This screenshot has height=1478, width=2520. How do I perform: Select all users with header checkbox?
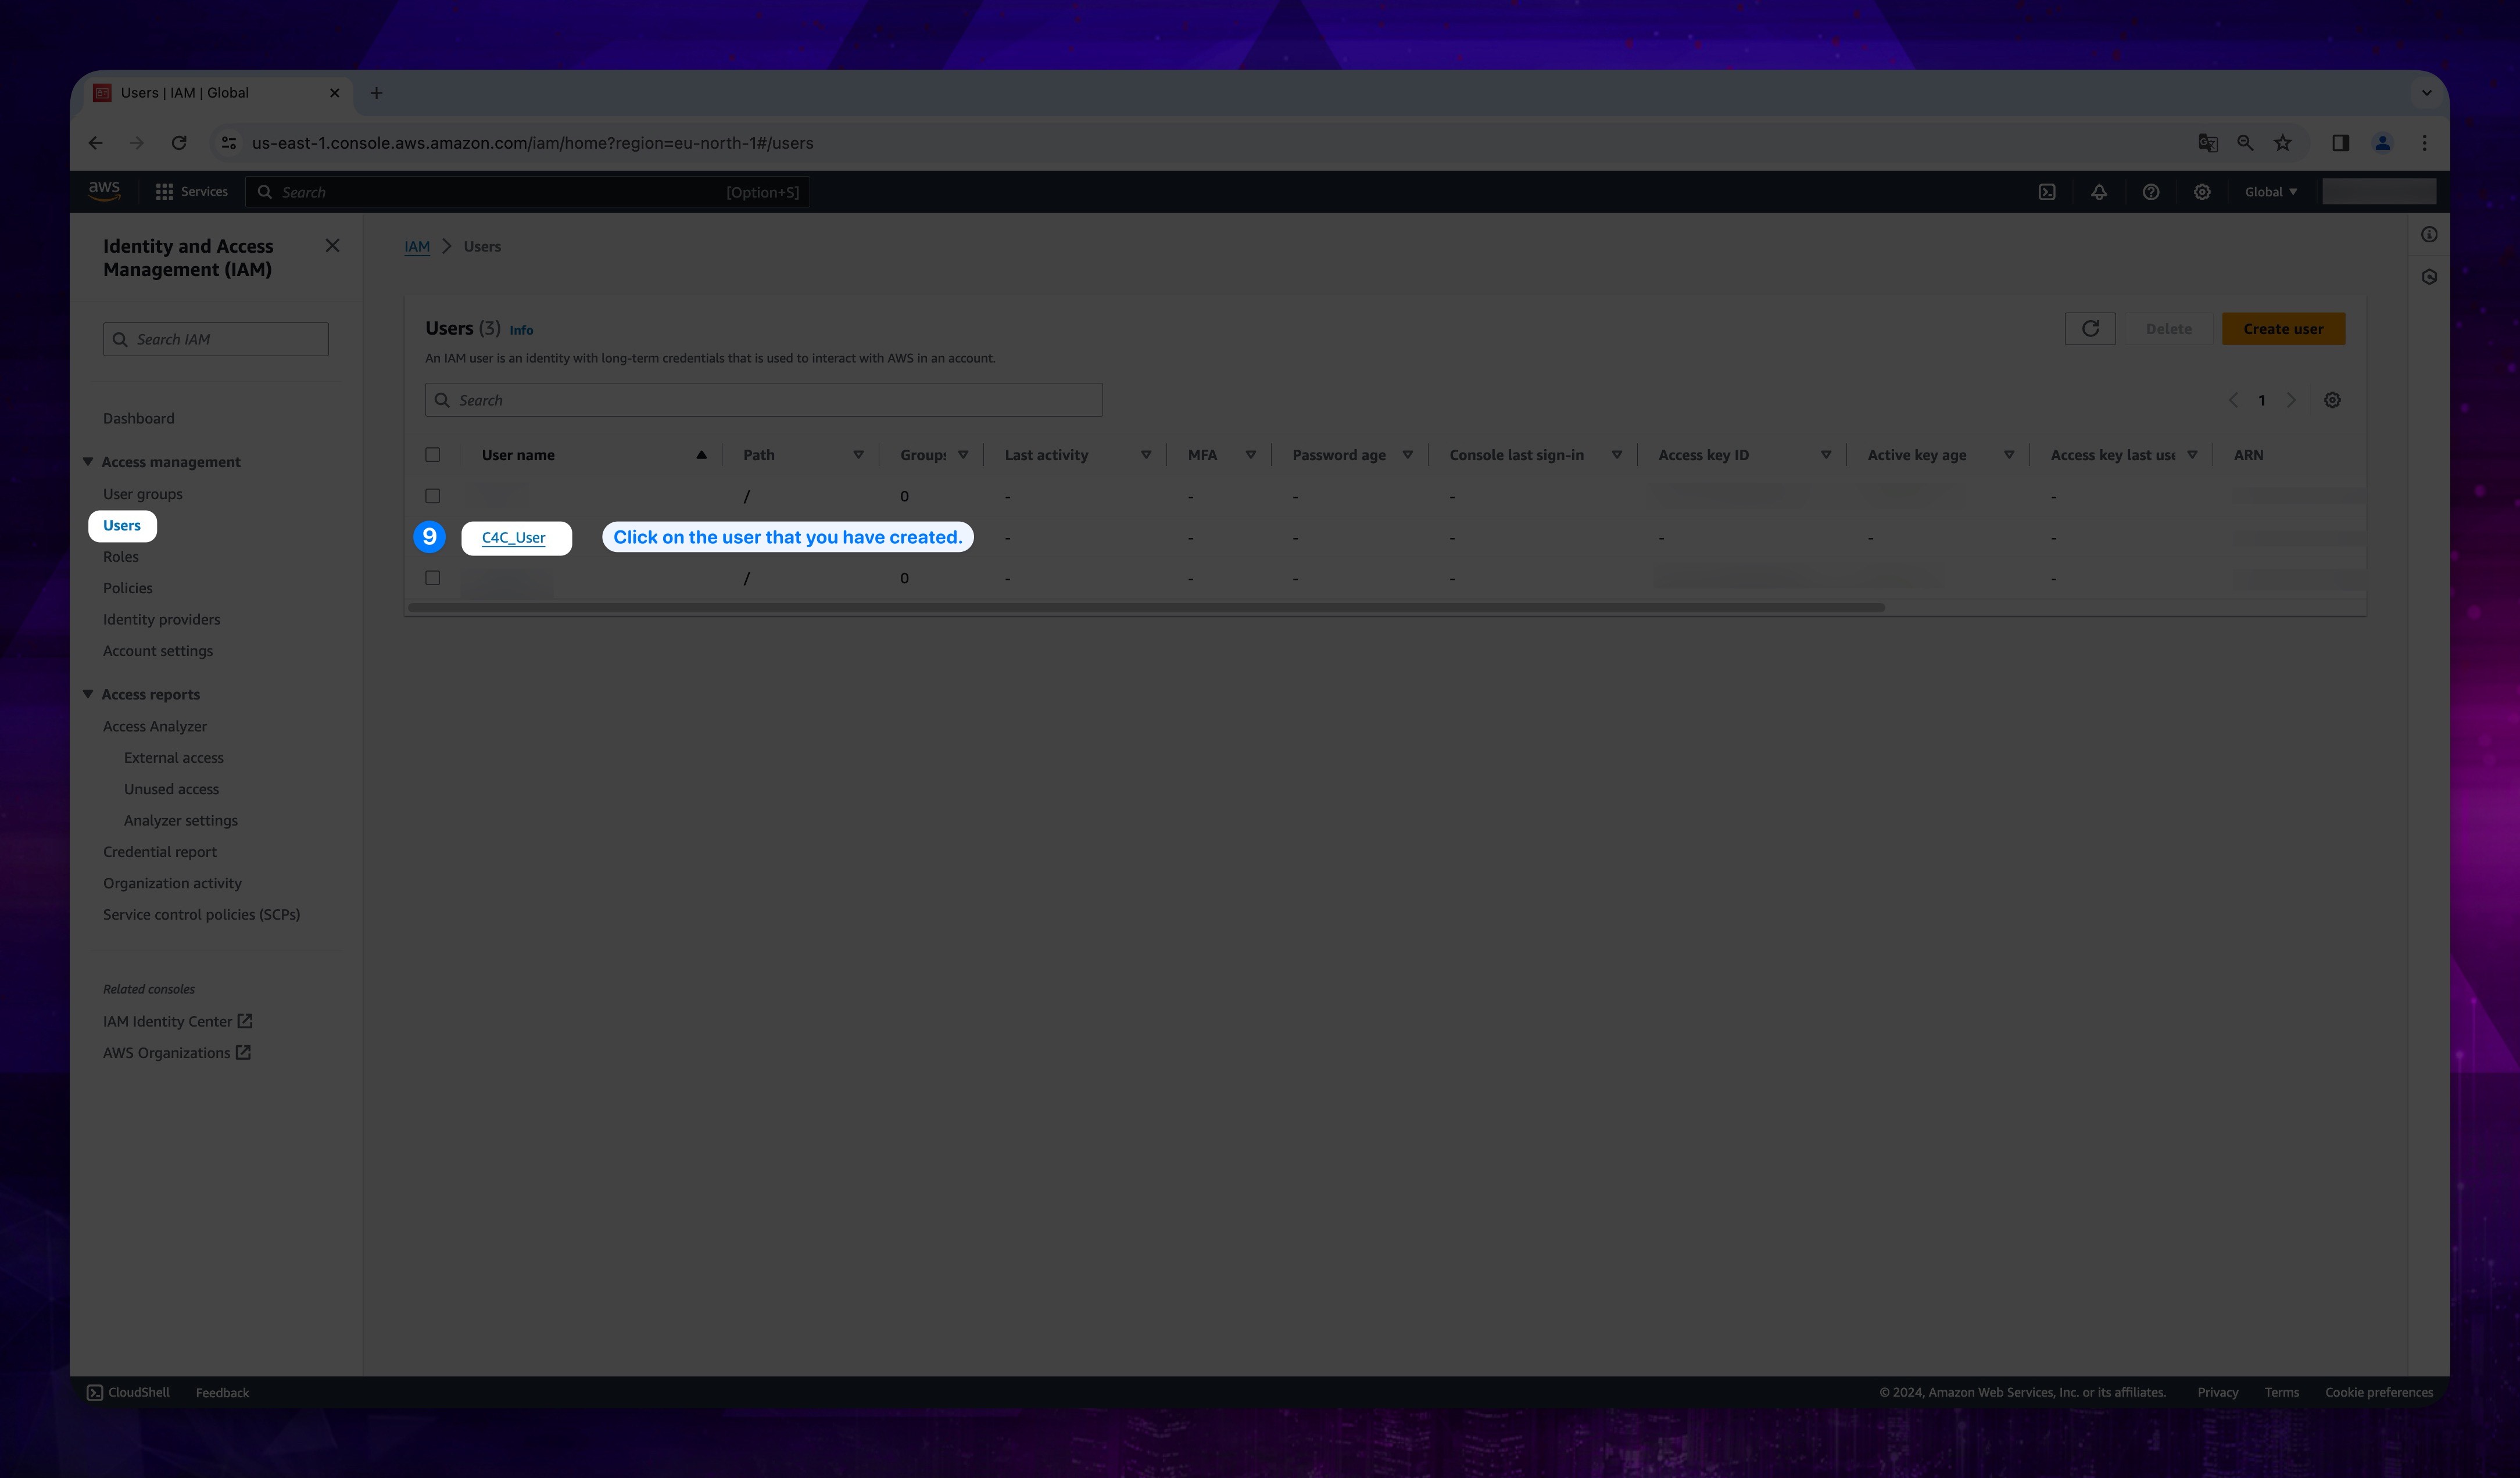pos(432,455)
